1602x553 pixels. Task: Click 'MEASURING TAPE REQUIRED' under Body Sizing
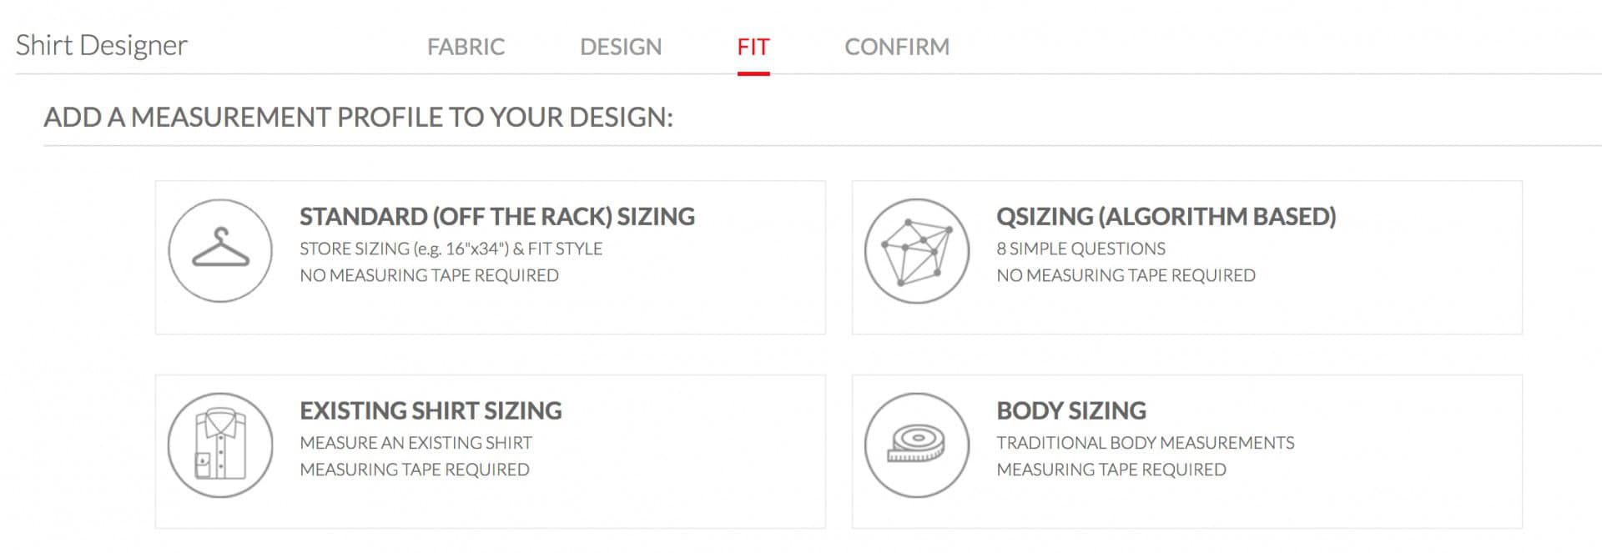[1111, 470]
